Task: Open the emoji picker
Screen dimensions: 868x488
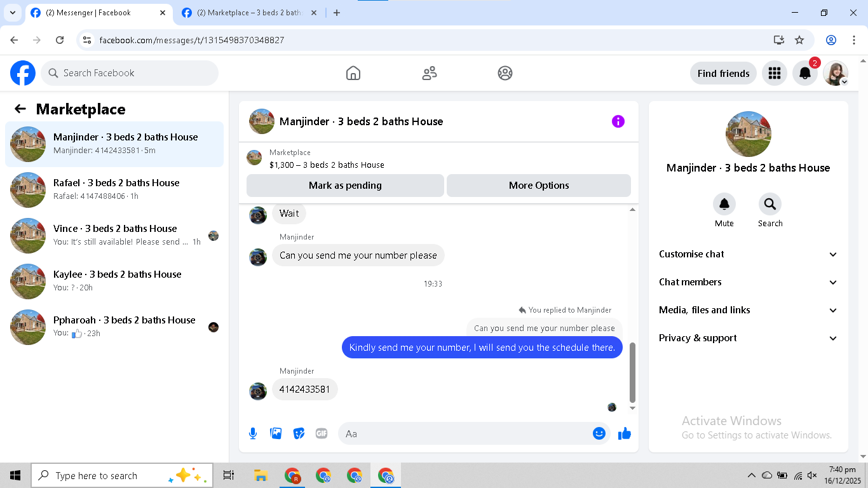Action: [599, 433]
